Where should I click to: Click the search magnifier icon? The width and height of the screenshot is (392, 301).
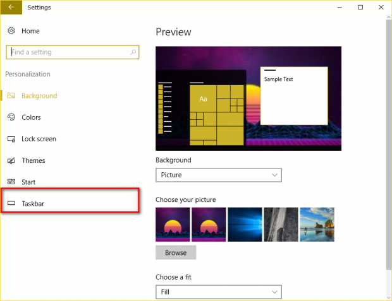[x=133, y=52]
